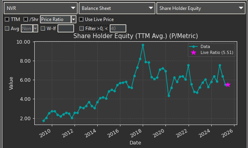
Task: Click the magenta Live Ratio star marker on the chart
Action: pos(228,85)
